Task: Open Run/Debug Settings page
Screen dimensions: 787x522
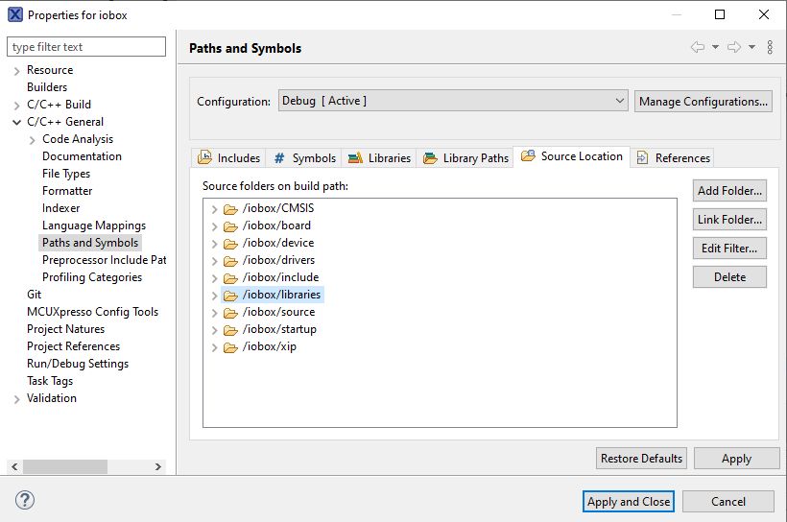Action: (x=78, y=364)
